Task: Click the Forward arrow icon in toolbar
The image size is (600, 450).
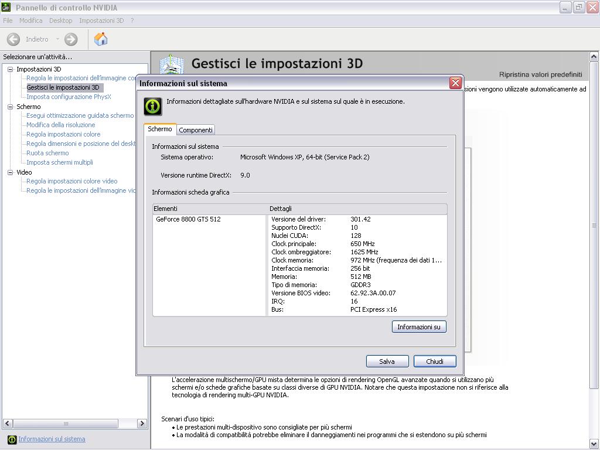Action: 71,39
